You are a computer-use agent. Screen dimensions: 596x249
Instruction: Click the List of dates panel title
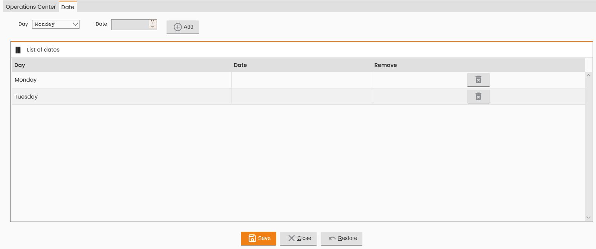click(43, 50)
